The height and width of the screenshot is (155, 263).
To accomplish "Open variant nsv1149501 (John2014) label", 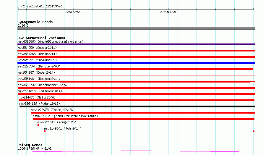I will pyautogui.click(x=63, y=128).
